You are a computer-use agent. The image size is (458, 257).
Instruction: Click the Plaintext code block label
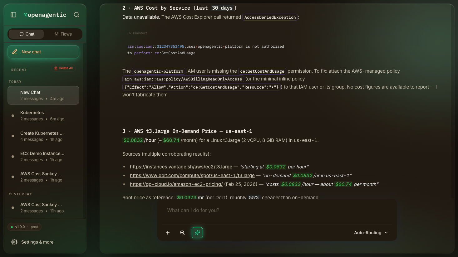click(137, 33)
